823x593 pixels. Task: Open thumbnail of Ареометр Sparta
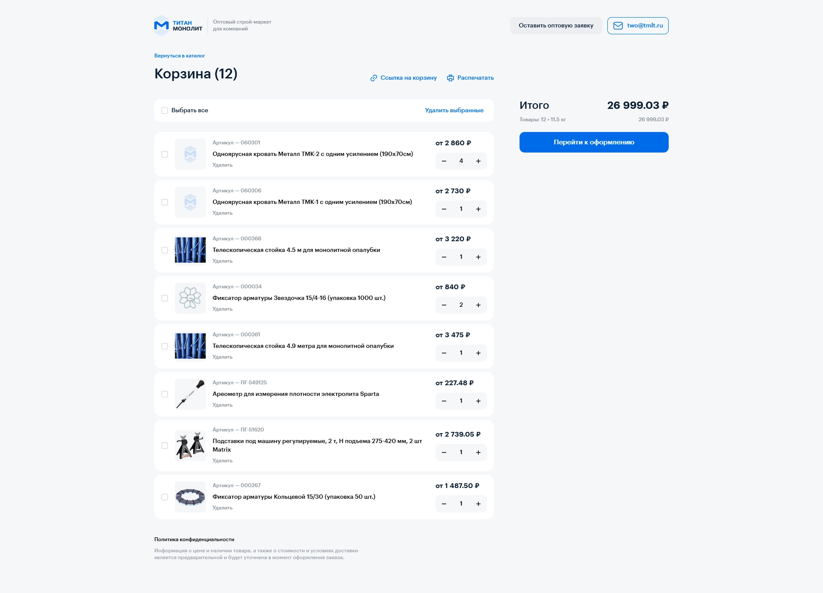pos(190,394)
